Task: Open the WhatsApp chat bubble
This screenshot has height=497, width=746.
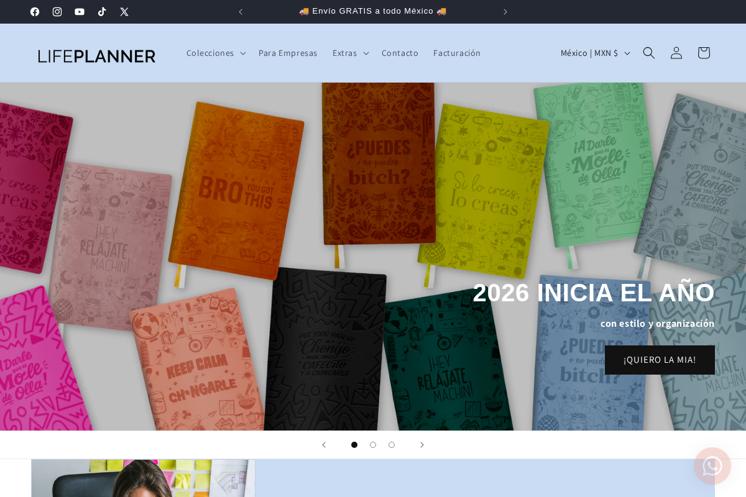Action: pyautogui.click(x=712, y=465)
